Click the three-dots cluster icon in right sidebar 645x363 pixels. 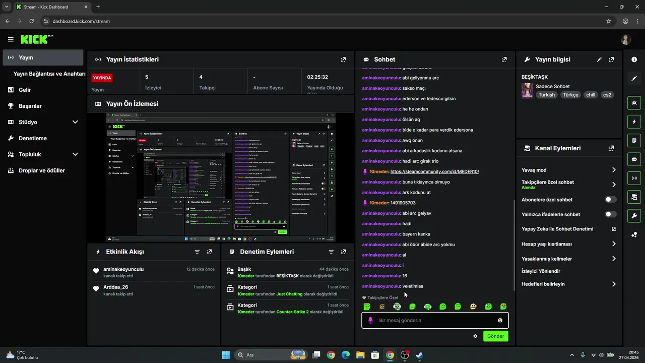(634, 234)
